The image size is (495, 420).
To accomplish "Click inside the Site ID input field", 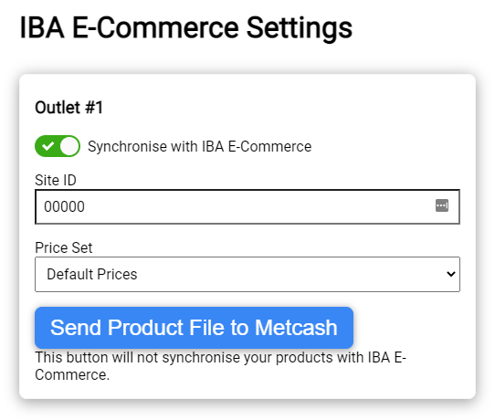I will 247,206.
